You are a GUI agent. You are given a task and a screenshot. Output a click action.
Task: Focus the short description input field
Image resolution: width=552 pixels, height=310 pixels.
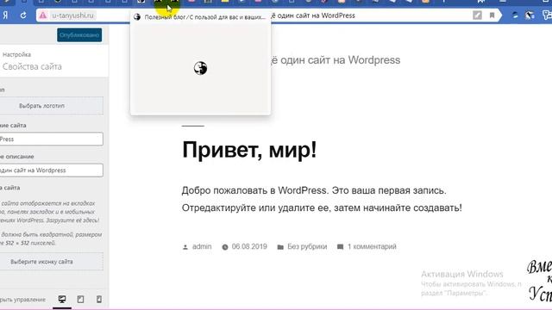tap(51, 170)
